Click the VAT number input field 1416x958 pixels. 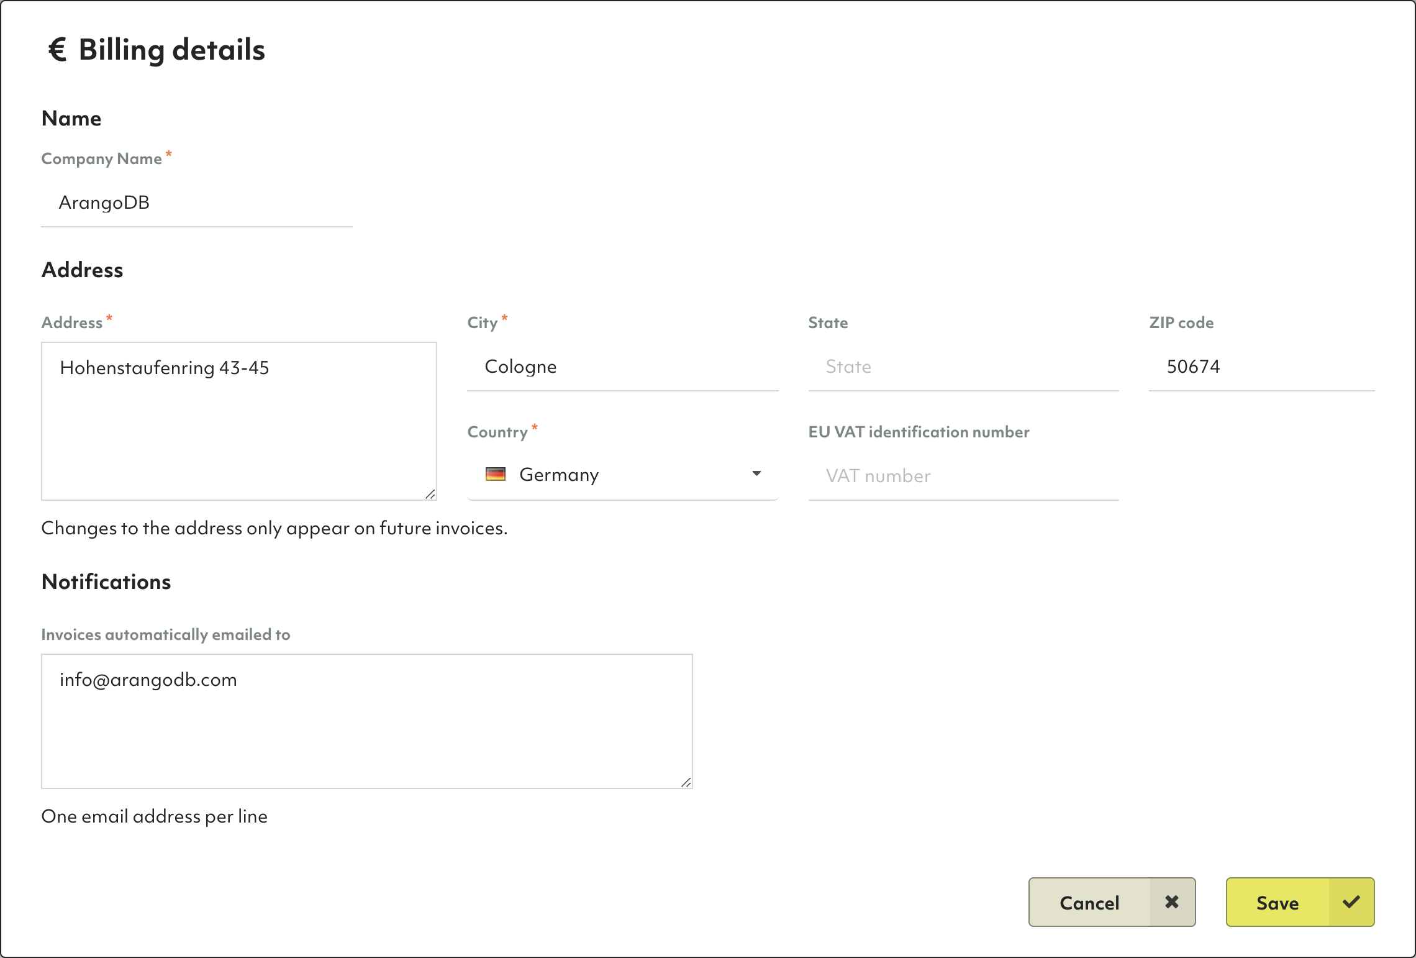pos(963,476)
